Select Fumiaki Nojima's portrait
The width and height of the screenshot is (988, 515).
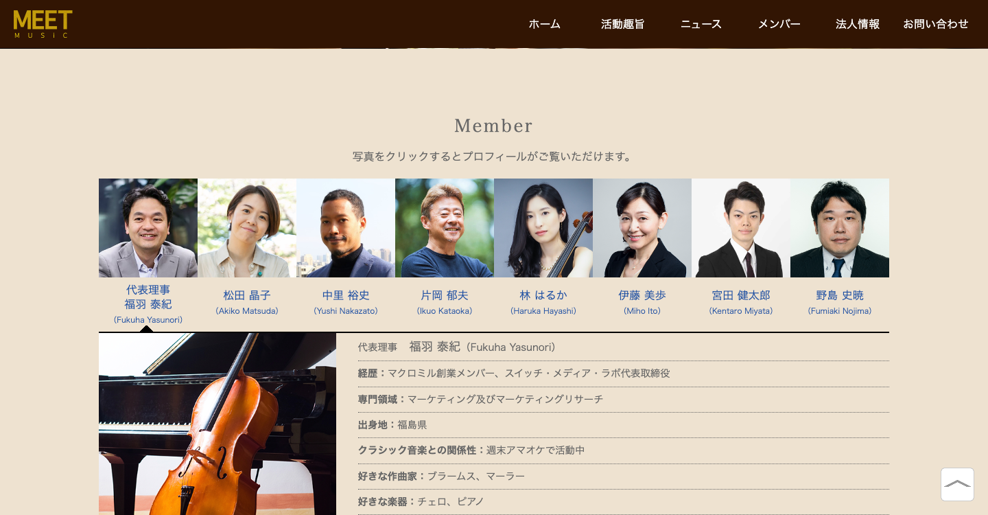(x=840, y=228)
